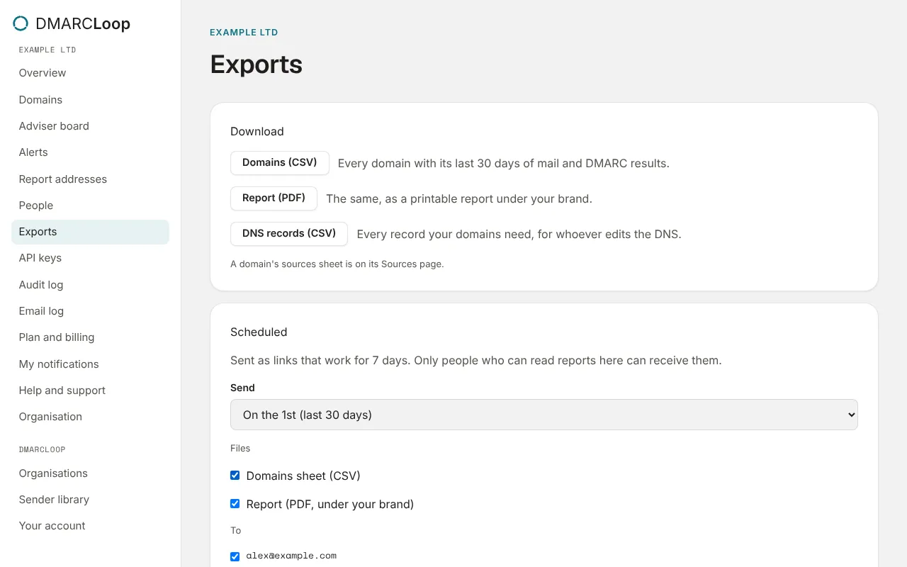Viewport: 907px width, 567px height.
Task: Open API keys
Action: 90,258
